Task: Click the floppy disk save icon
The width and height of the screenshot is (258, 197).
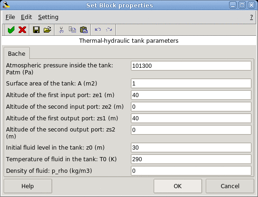Action: tap(36, 30)
